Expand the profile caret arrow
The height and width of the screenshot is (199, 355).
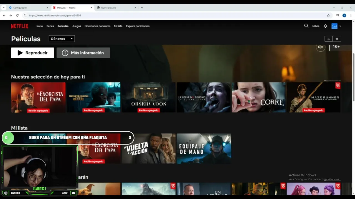click(x=340, y=26)
